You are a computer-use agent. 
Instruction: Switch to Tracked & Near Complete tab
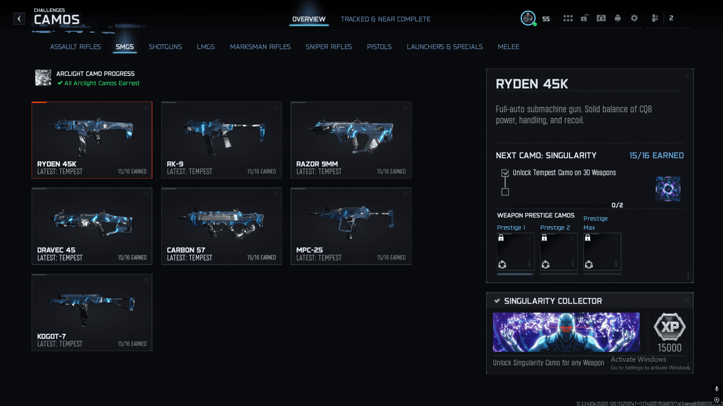tap(385, 19)
